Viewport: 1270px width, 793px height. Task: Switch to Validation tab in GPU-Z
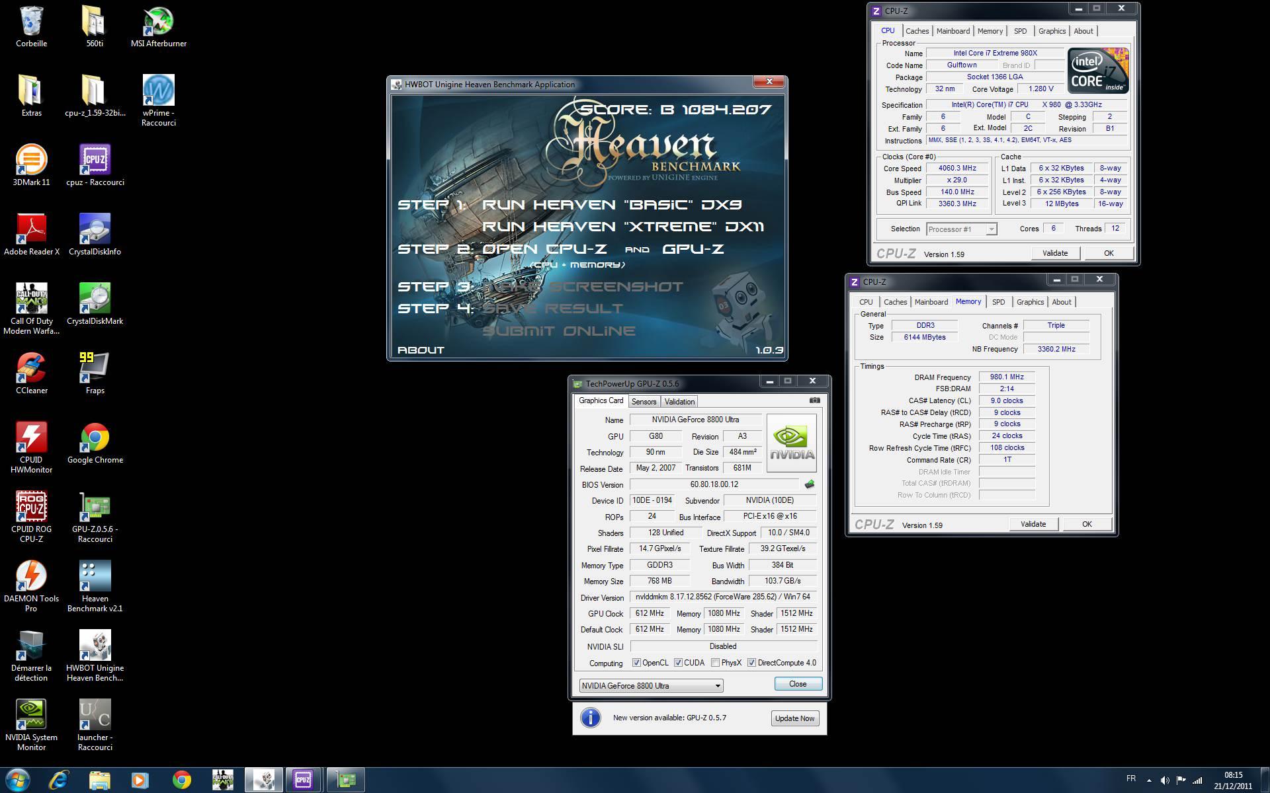pyautogui.click(x=679, y=402)
